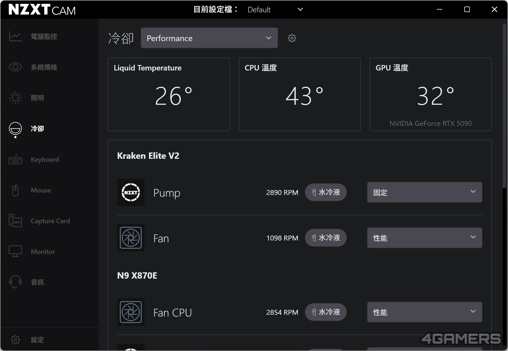Click the vertical scrollbar on the right

(504, 106)
